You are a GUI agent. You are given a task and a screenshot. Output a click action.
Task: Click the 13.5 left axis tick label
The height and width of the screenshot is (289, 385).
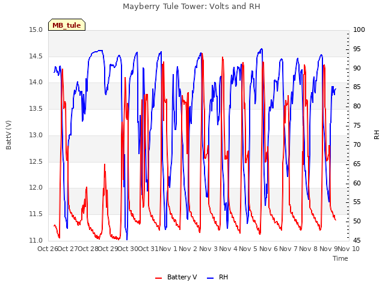(x=36, y=108)
